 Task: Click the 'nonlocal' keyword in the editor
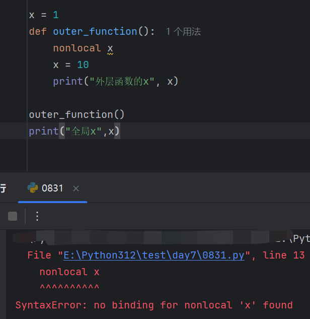click(77, 48)
